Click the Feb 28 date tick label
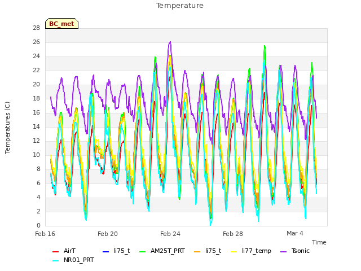Image resolution: width=361 pixels, height=271 pixels. pyautogui.click(x=233, y=234)
